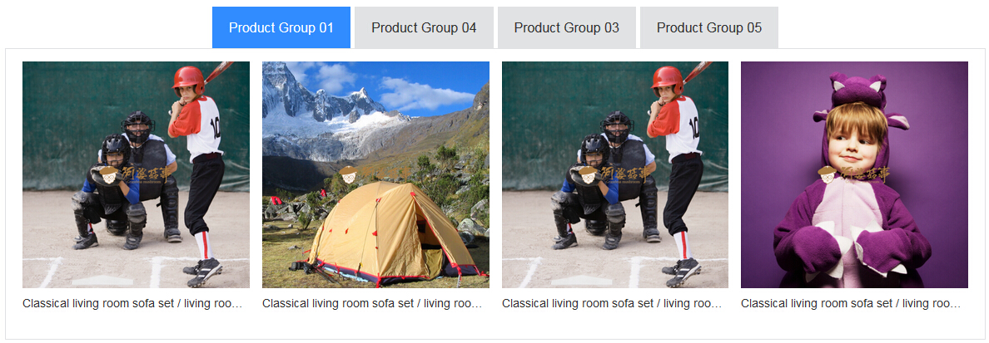Click the yellow tent in camping photo
The image size is (989, 343).
[x=385, y=234]
